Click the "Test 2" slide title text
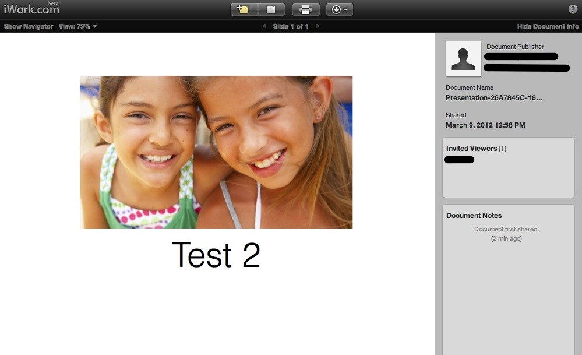This screenshot has height=355, width=582. coord(216,255)
